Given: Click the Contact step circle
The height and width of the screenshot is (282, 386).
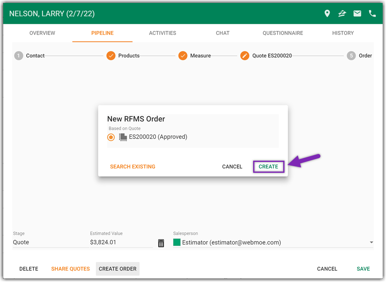Looking at the screenshot, I should (x=18, y=56).
